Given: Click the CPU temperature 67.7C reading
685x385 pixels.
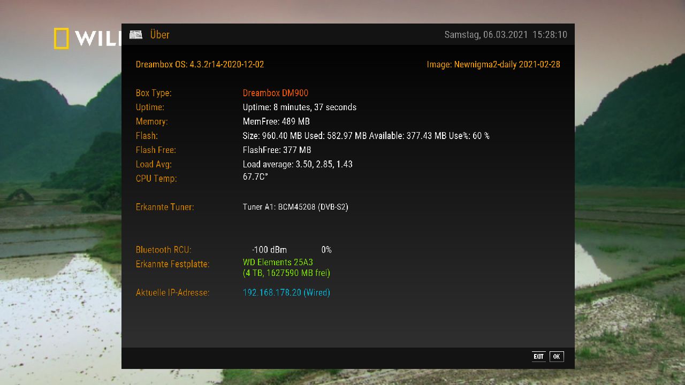Looking at the screenshot, I should 255,177.
